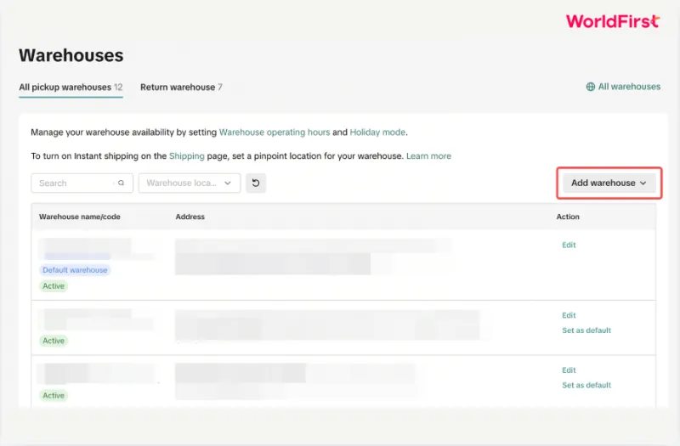The height and width of the screenshot is (446, 680).
Task: Expand the Warehouse location dropdown
Action: tap(190, 183)
